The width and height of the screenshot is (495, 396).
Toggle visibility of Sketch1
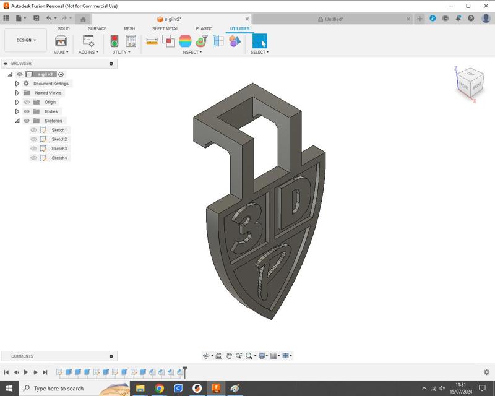(35, 130)
